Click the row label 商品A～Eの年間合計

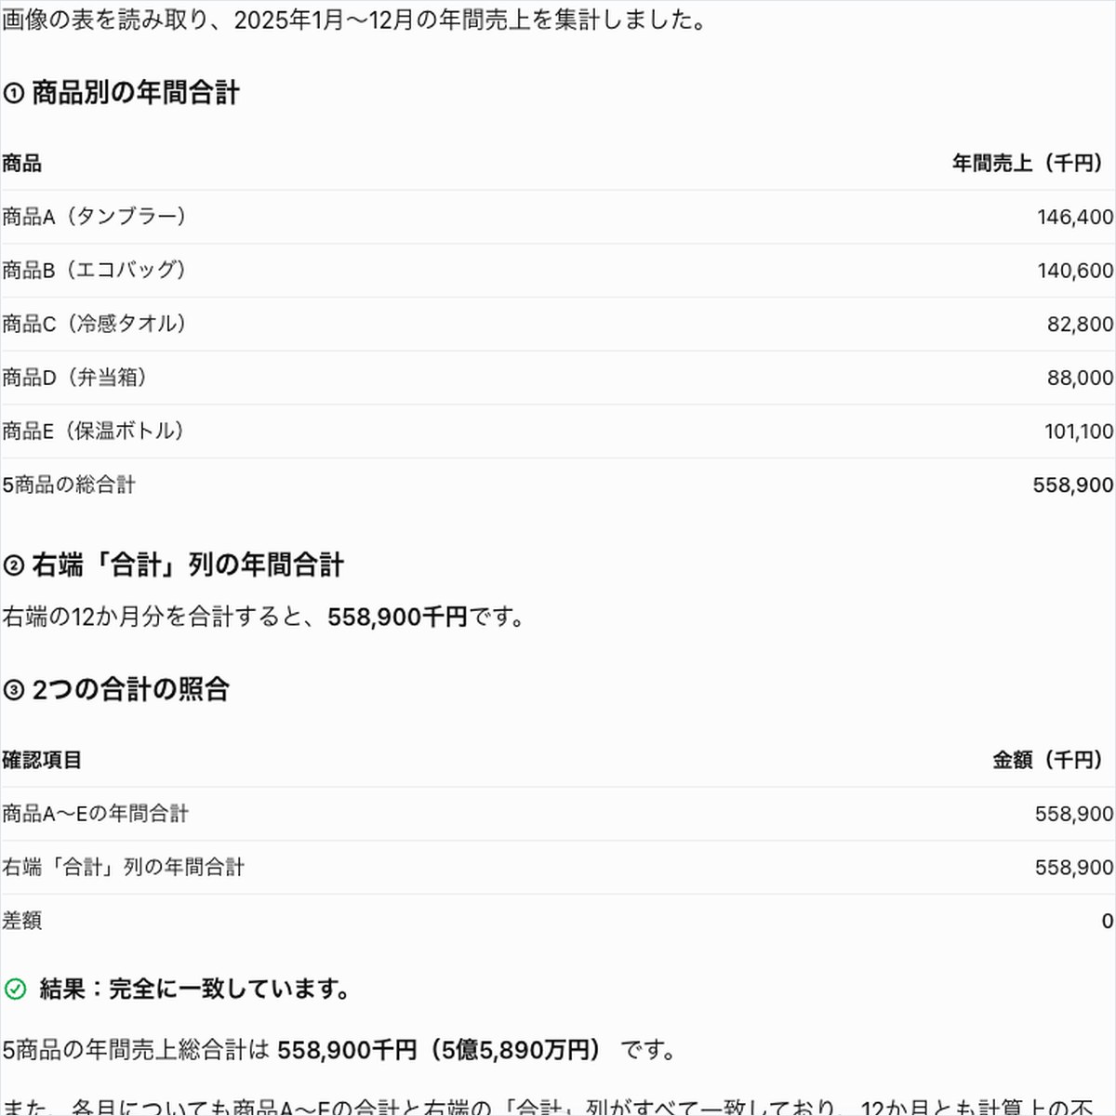coord(95,814)
